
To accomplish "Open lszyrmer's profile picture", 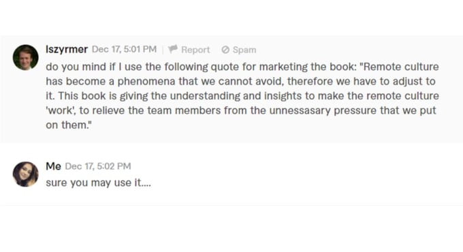I will coord(26,57).
